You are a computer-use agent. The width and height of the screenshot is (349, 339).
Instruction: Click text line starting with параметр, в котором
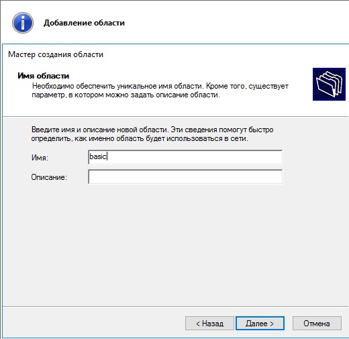[126, 95]
